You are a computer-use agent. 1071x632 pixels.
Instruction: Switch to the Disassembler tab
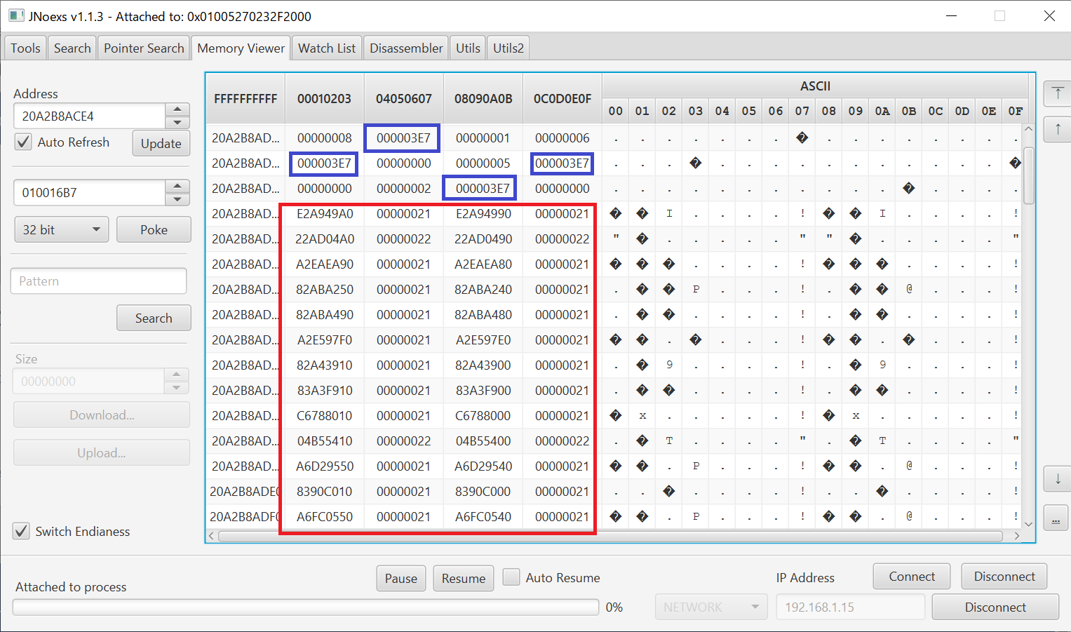point(406,48)
